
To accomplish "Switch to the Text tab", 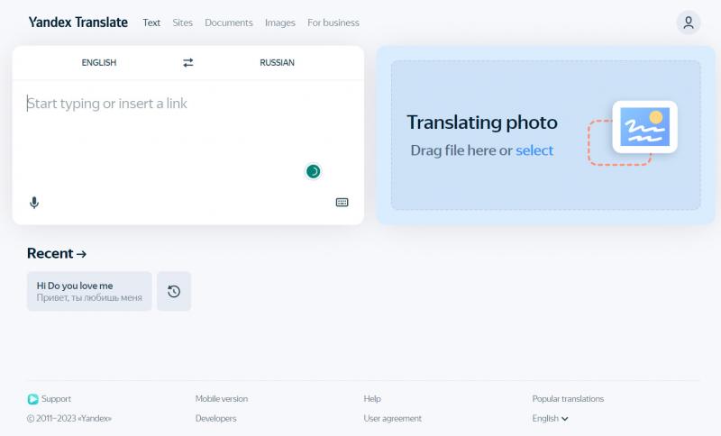I will [151, 23].
